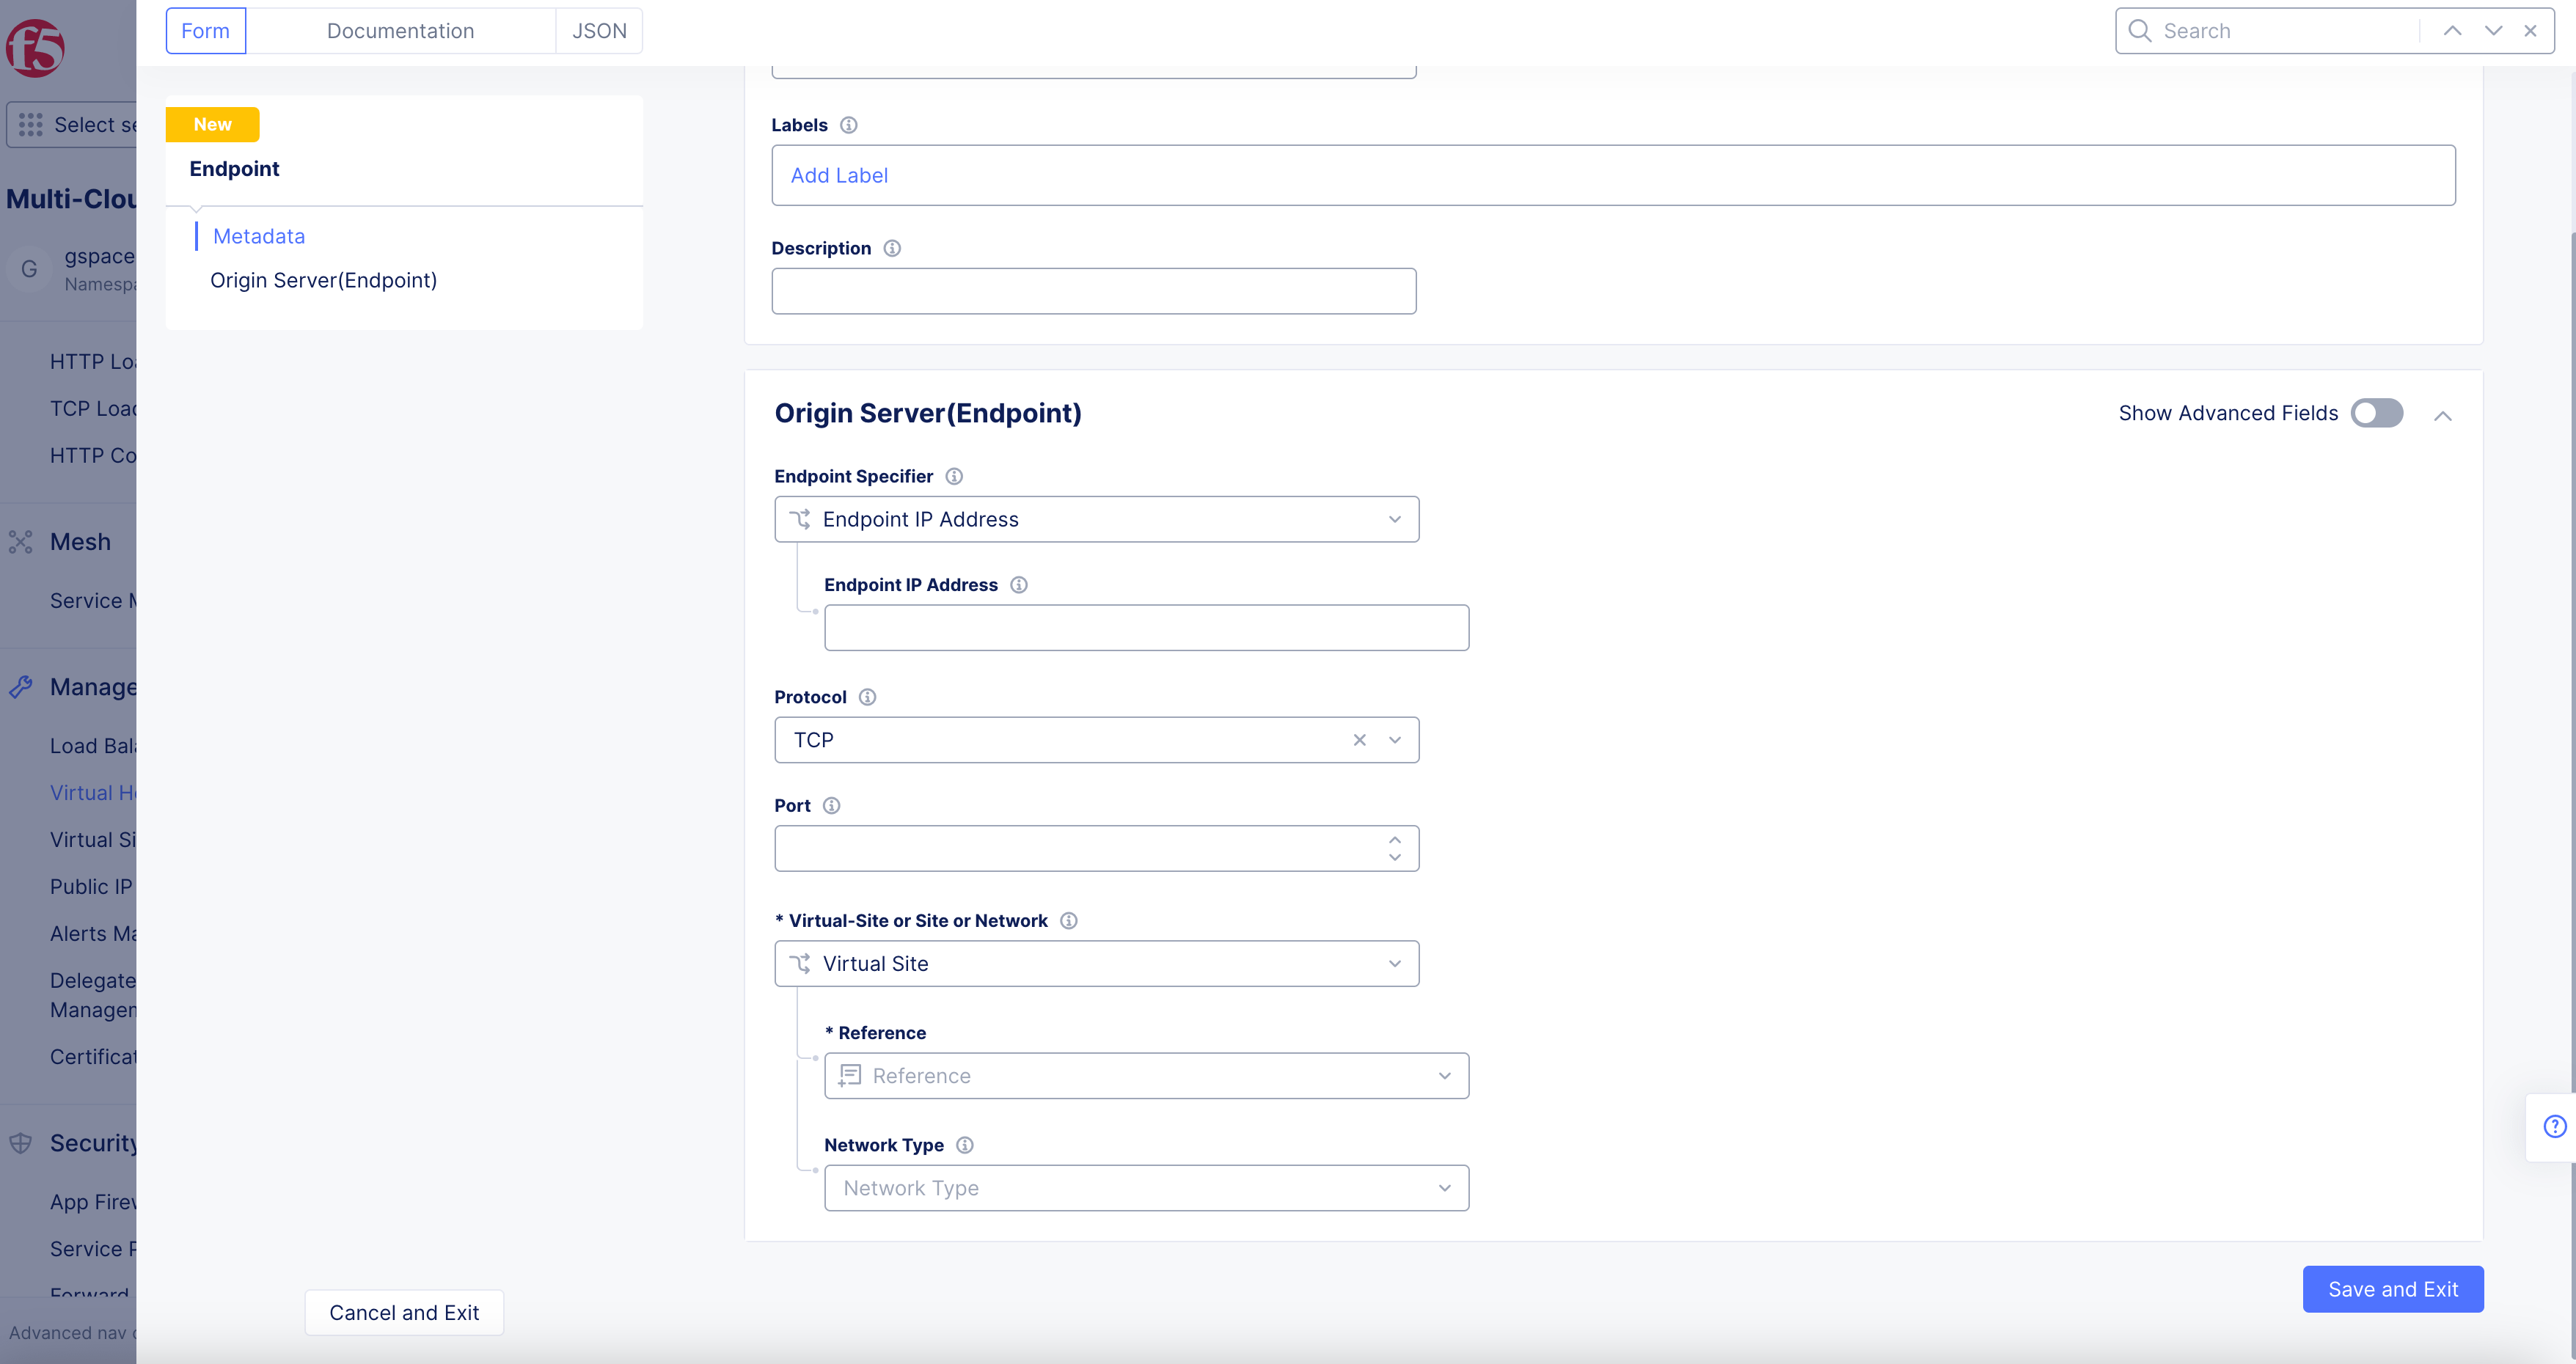Click Save and Exit button
Image resolution: width=2576 pixels, height=1364 pixels.
click(x=2392, y=1289)
